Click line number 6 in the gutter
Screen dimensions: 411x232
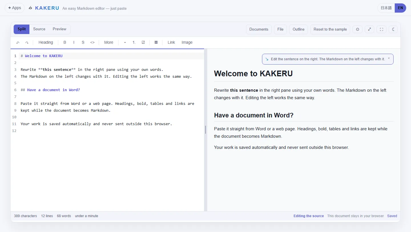pyautogui.click(x=15, y=90)
